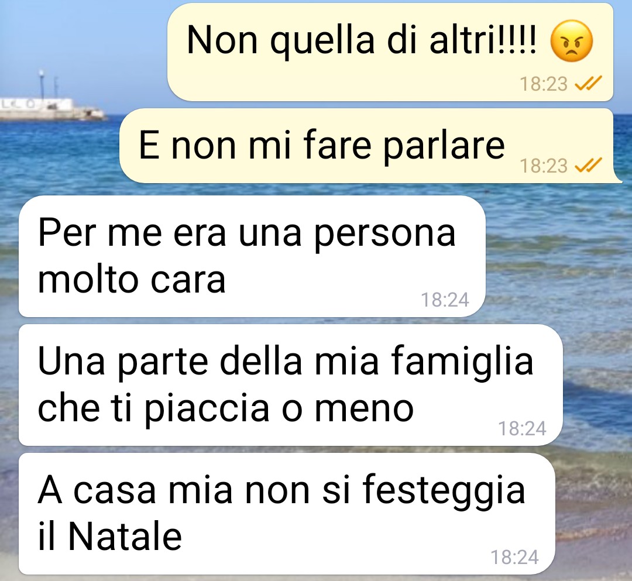This screenshot has width=632, height=581.
Task: Select the "A casa mia non si festeggia" bubble
Action: (287, 514)
